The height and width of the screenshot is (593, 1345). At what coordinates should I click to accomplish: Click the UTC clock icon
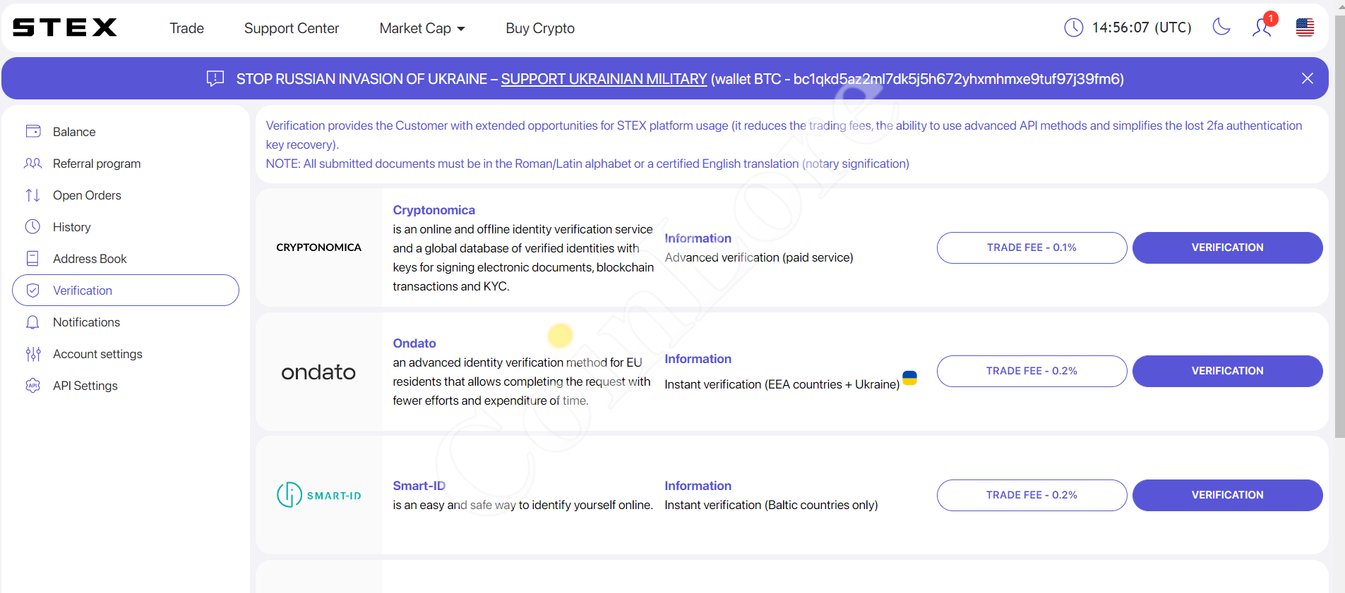[1073, 27]
